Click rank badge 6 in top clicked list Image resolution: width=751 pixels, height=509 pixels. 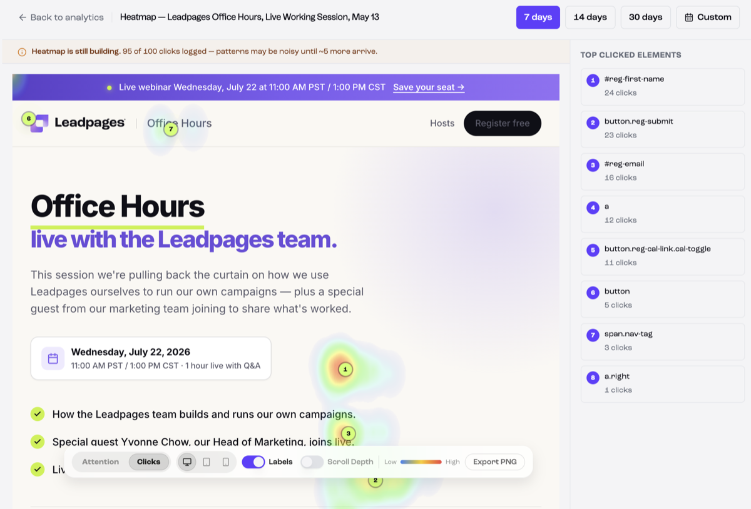593,293
